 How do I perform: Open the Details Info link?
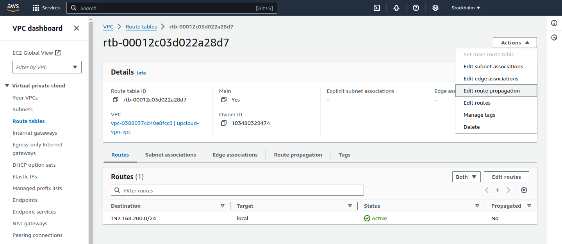[141, 73]
